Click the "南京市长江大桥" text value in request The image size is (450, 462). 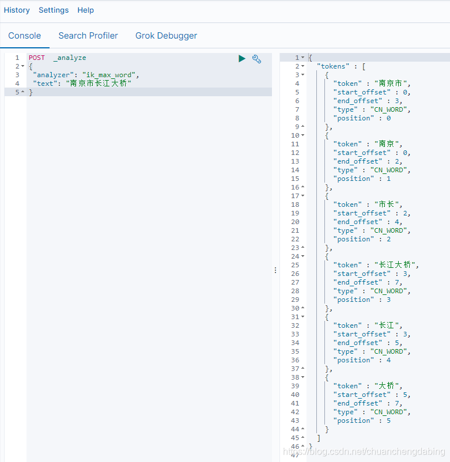point(99,84)
